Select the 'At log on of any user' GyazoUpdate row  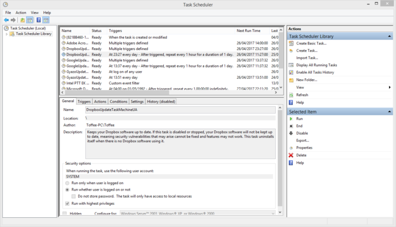170,72
